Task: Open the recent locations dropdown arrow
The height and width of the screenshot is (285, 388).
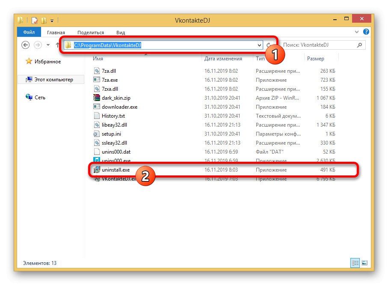Action: (48, 45)
